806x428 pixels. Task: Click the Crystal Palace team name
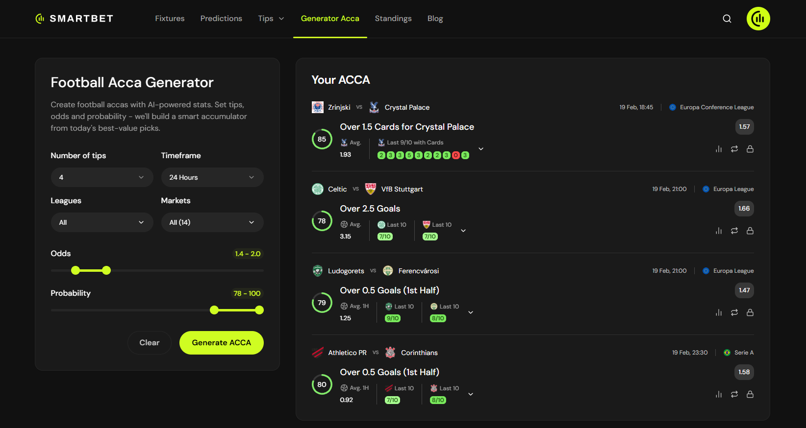pos(407,107)
